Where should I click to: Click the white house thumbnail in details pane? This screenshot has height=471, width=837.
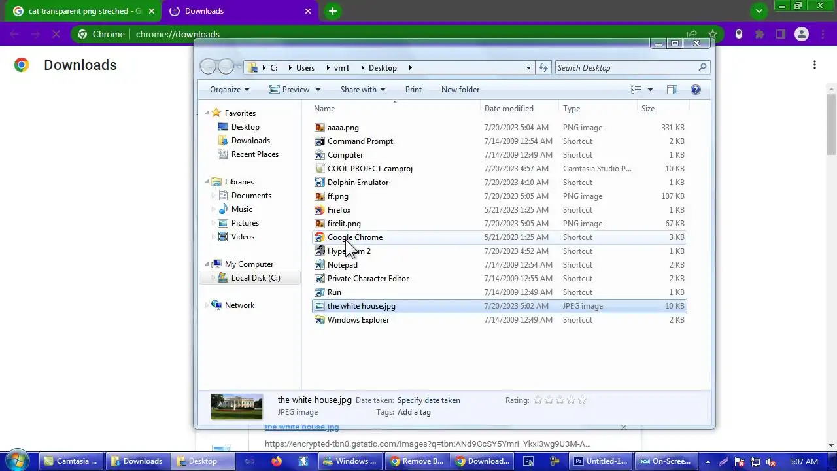[237, 407]
